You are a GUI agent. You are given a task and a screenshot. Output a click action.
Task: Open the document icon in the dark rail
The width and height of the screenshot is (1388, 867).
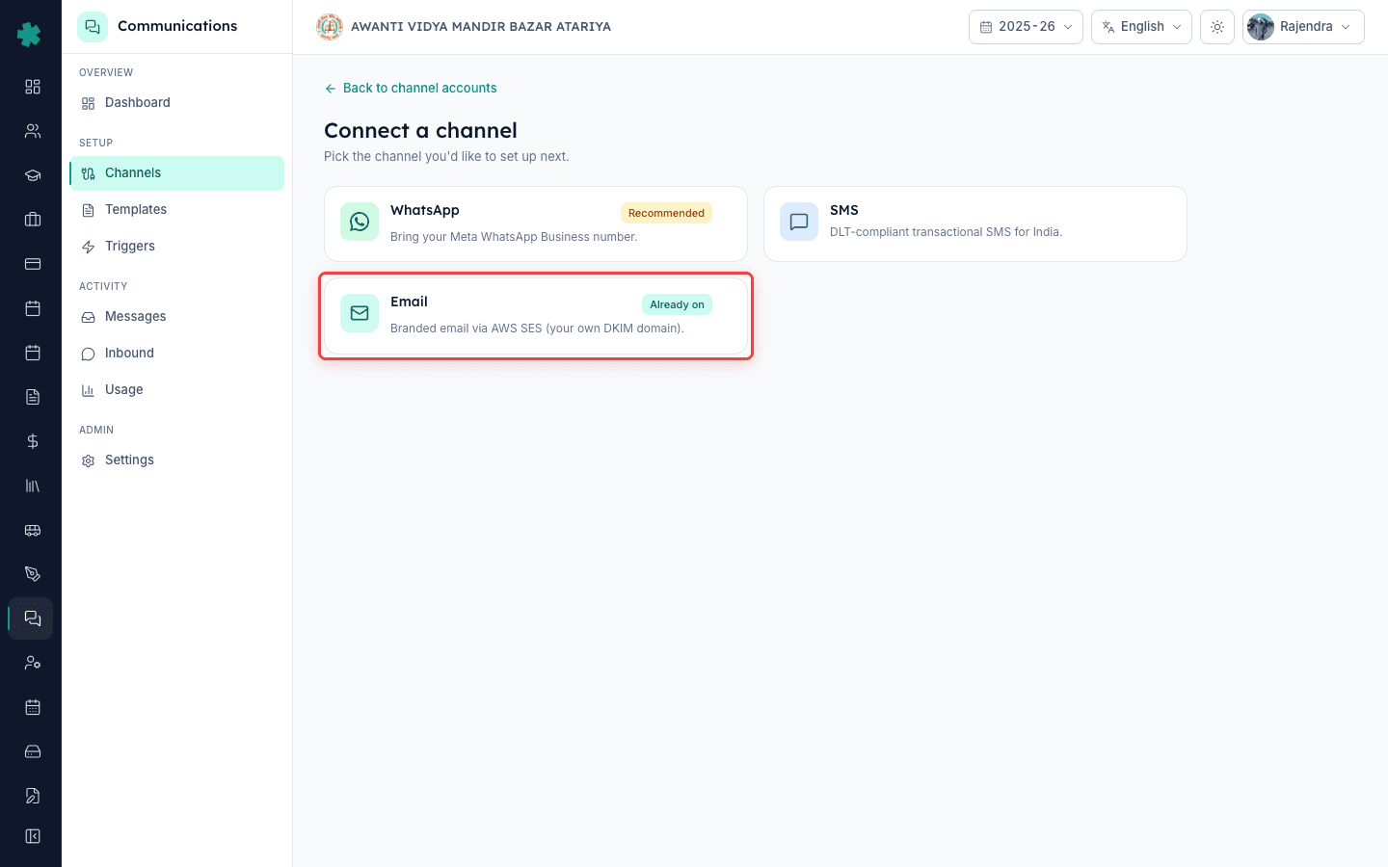(x=33, y=397)
